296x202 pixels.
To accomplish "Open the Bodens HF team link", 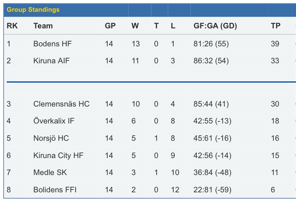I will coord(52,44).
